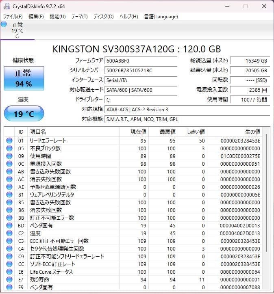Screen dimensions: 274x294
Task: Click status icon for CC ソフト ECC 訂正レート
Action: [x=9, y=264]
